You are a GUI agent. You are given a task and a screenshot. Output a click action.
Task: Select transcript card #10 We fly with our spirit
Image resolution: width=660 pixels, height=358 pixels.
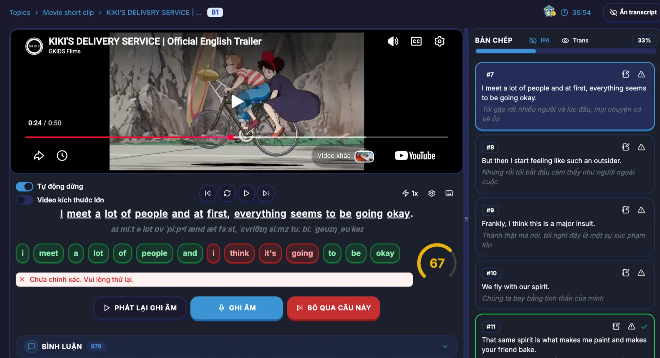coord(565,285)
